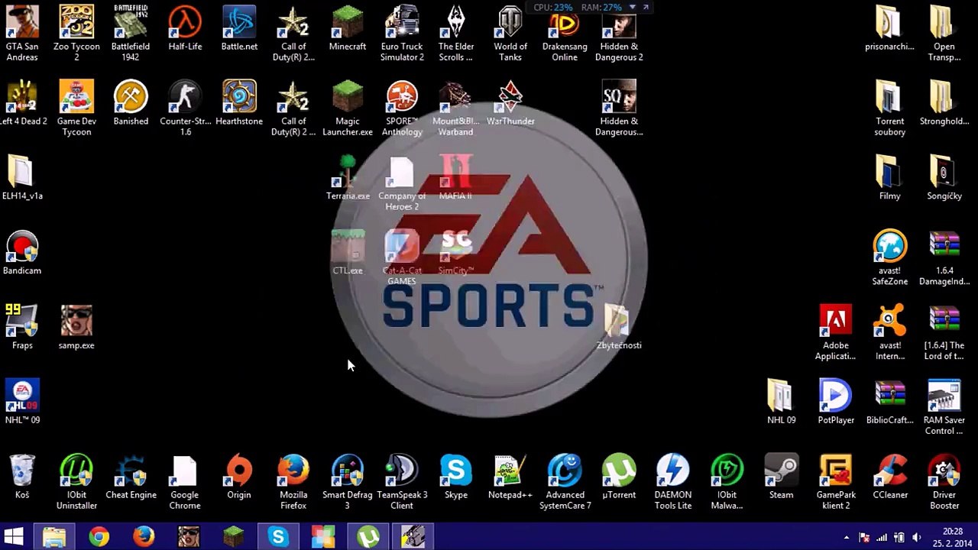Select the BiblioCraft archive file
The image size is (978, 550).
(890, 402)
